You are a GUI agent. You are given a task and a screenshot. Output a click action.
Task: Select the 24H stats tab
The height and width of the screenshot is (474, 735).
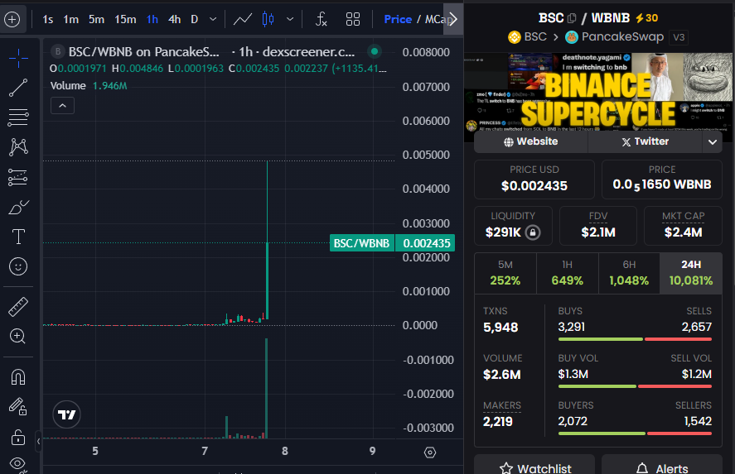691,273
